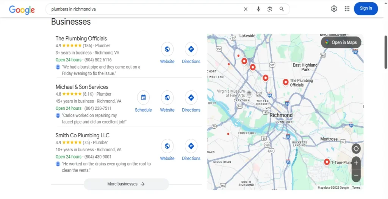Image resolution: width=388 pixels, height=199 pixels.
Task: Zoom out the map with minus button
Action: (356, 176)
